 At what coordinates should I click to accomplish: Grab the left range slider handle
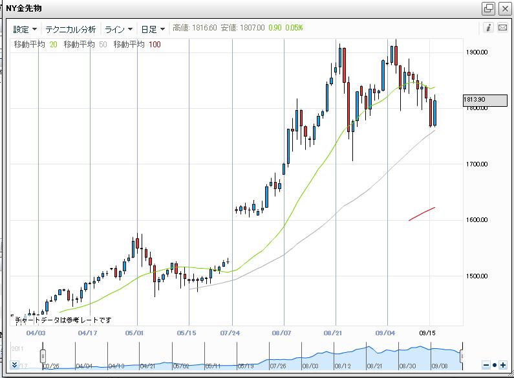[43, 356]
